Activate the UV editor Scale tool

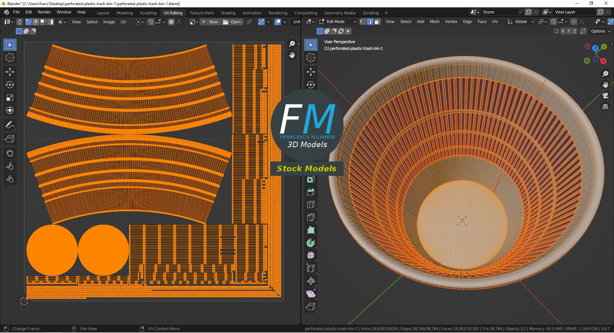pos(10,97)
